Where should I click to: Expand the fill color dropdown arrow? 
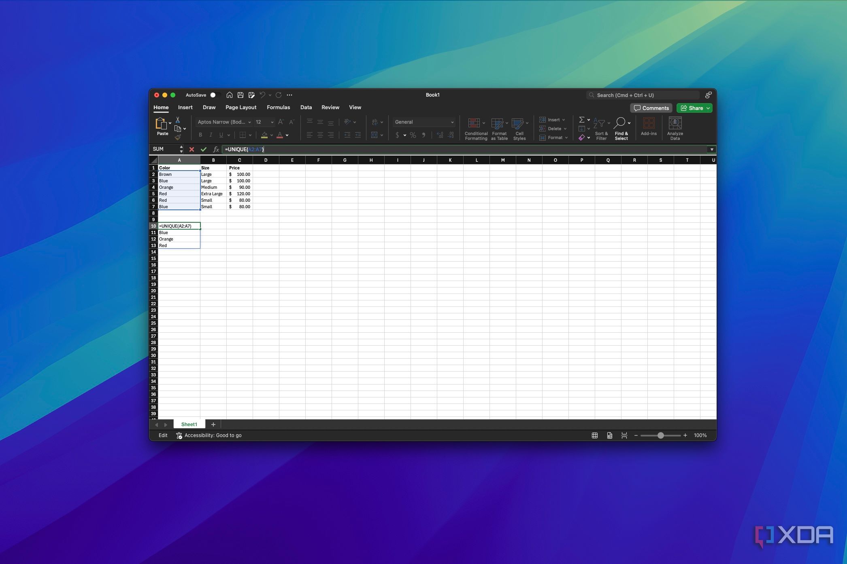point(271,135)
